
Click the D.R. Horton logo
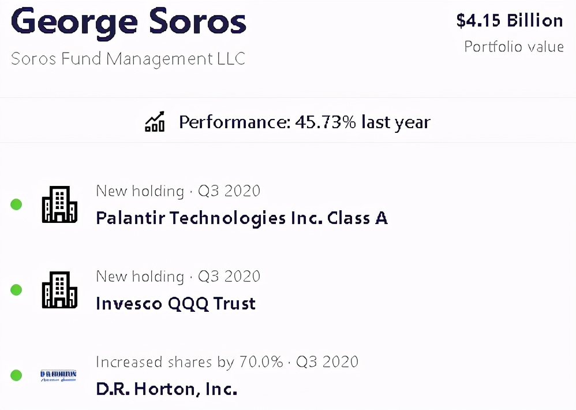tap(59, 375)
